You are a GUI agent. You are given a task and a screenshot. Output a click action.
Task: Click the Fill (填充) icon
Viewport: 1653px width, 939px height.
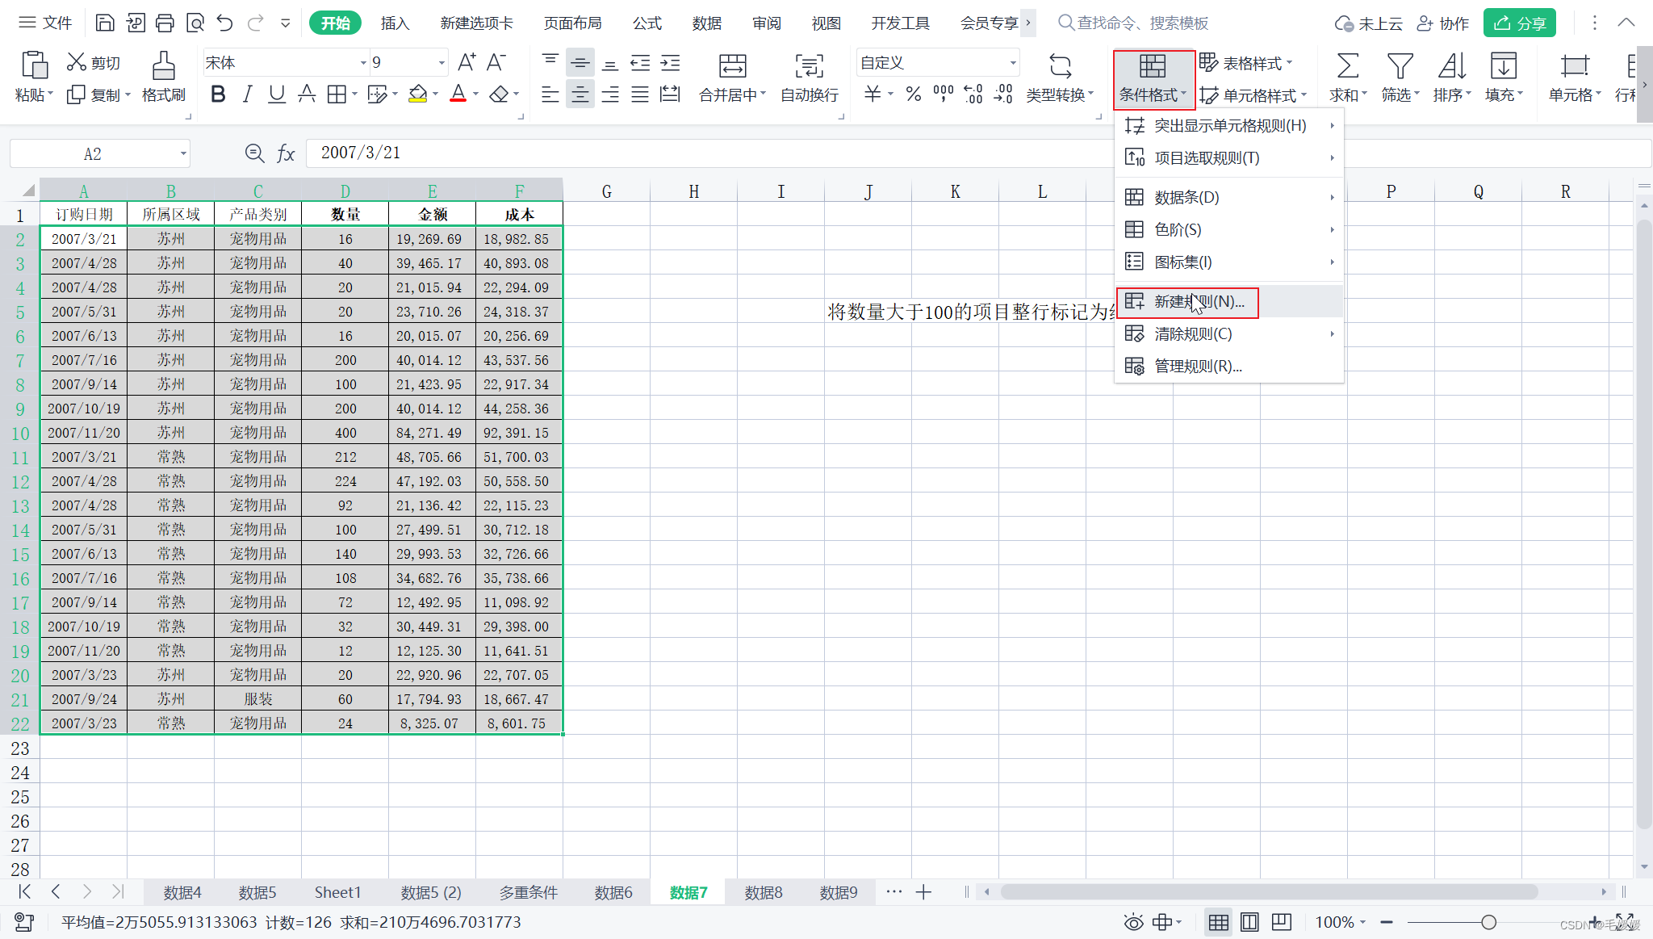tap(1503, 66)
